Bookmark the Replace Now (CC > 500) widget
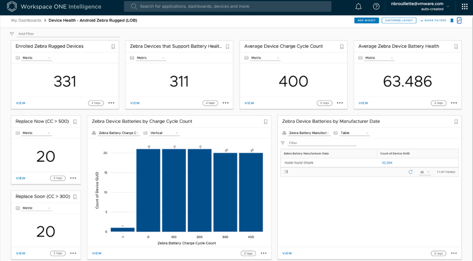The height and width of the screenshot is (261, 473). 75,122
